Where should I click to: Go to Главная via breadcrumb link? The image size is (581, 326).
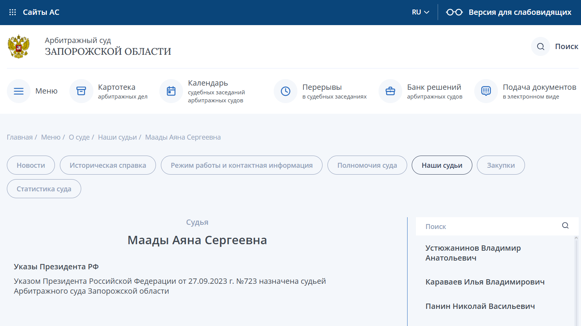click(19, 137)
